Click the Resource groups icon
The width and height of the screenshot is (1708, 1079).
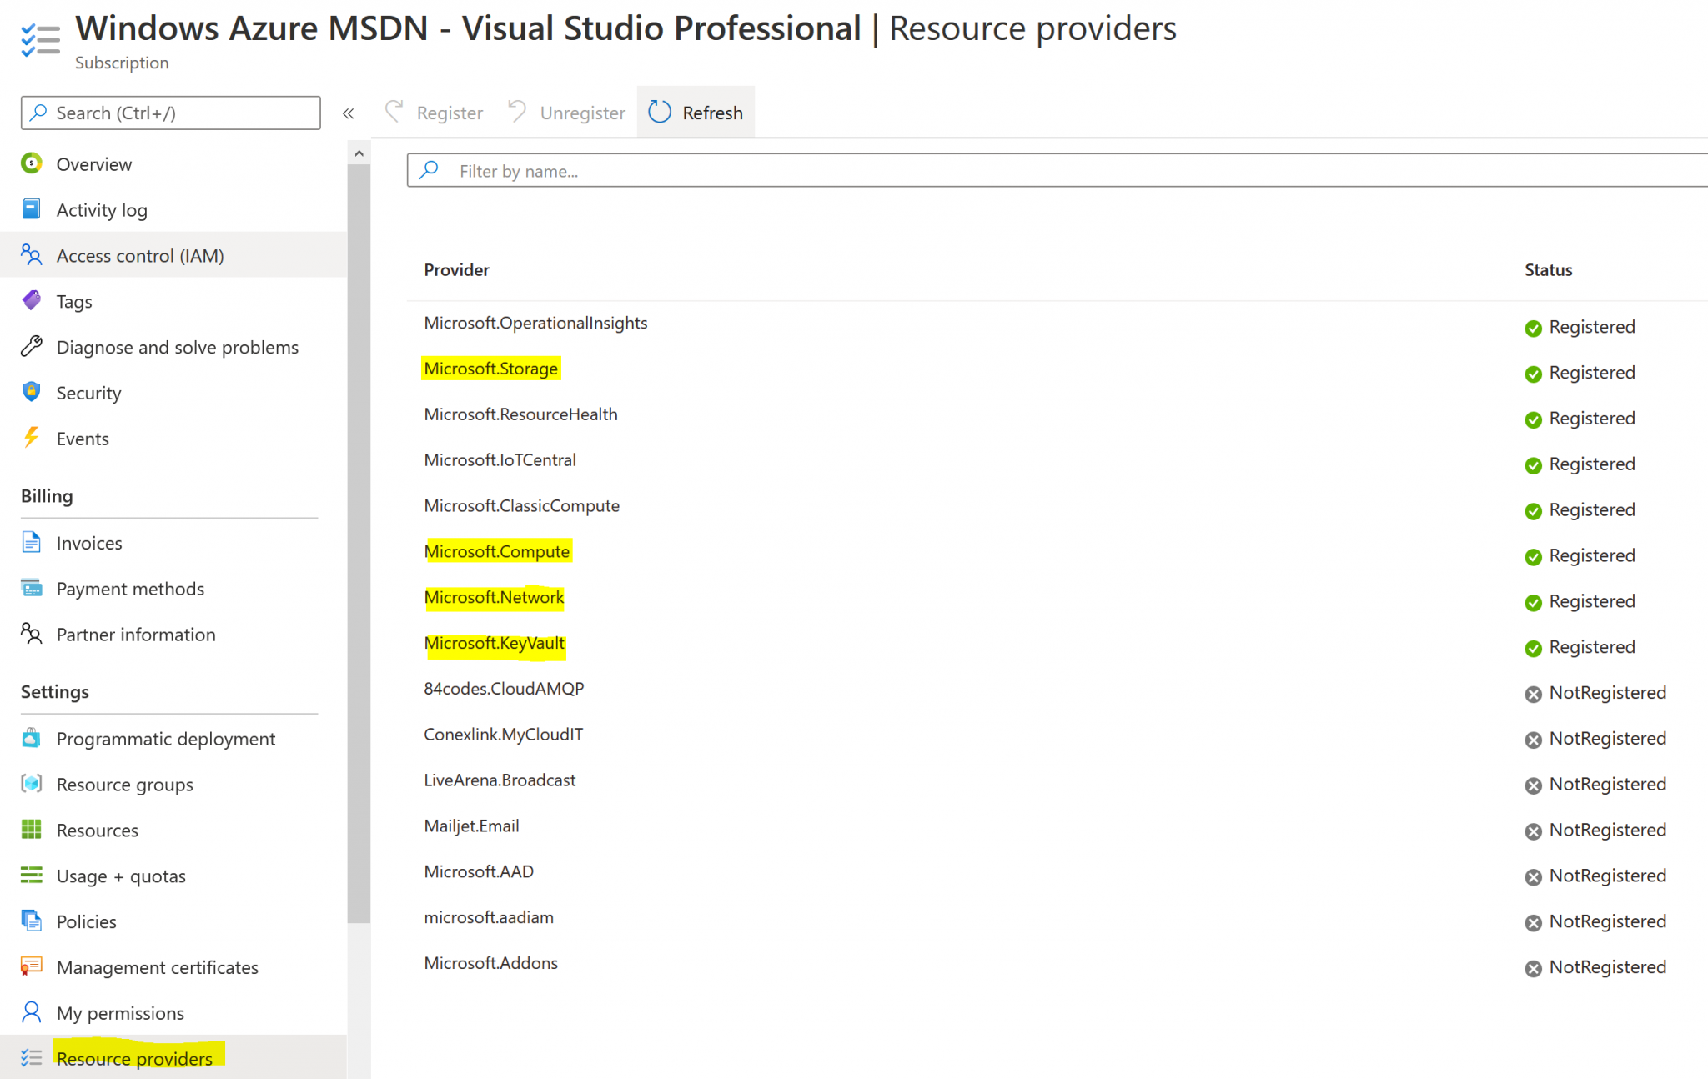tap(31, 784)
